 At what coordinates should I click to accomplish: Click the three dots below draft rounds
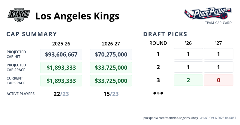coord(158,93)
